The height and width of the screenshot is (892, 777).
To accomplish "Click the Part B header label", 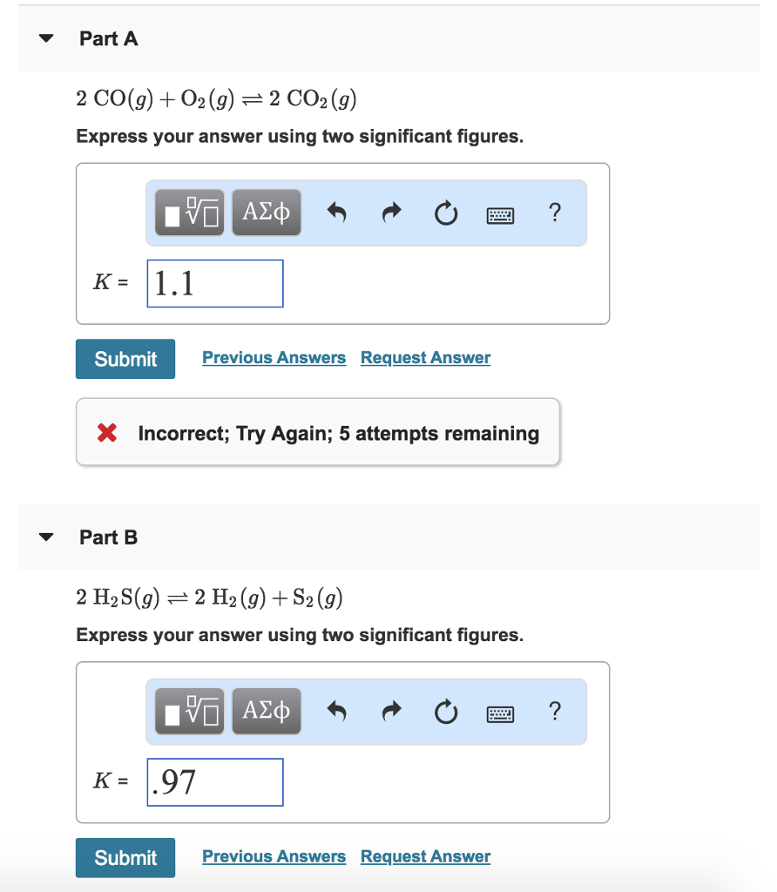I will [108, 537].
